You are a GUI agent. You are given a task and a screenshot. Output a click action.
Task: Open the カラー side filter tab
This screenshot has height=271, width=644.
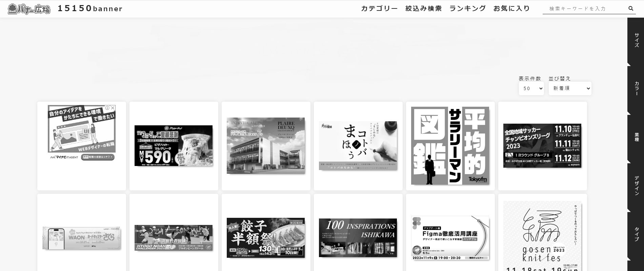[x=636, y=89]
